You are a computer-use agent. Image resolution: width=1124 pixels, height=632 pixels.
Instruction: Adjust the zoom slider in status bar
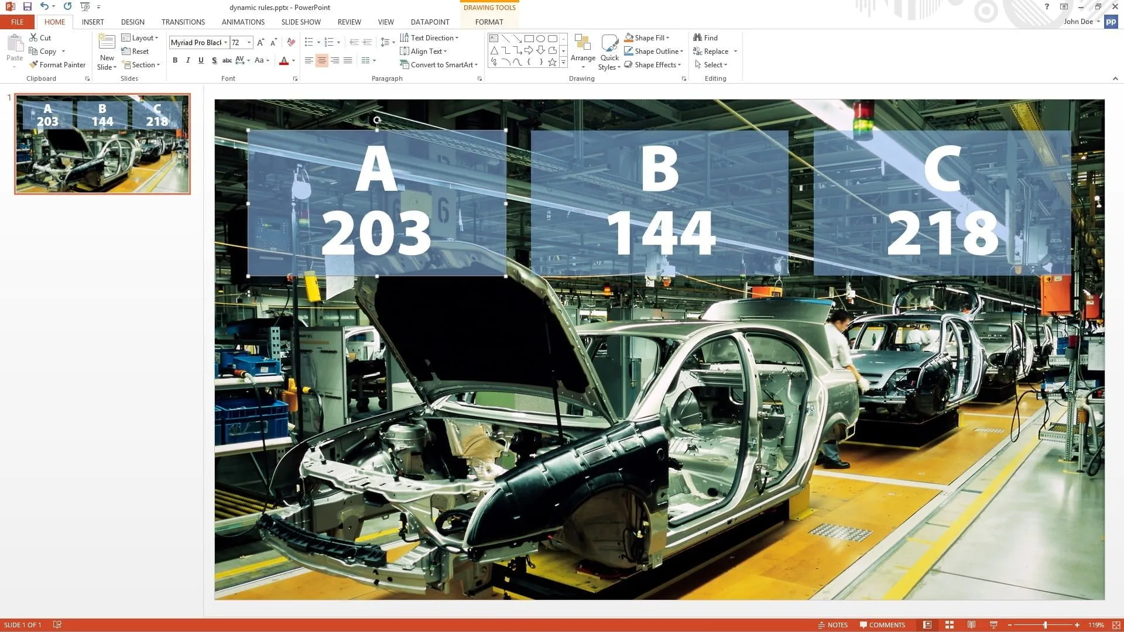(1045, 625)
